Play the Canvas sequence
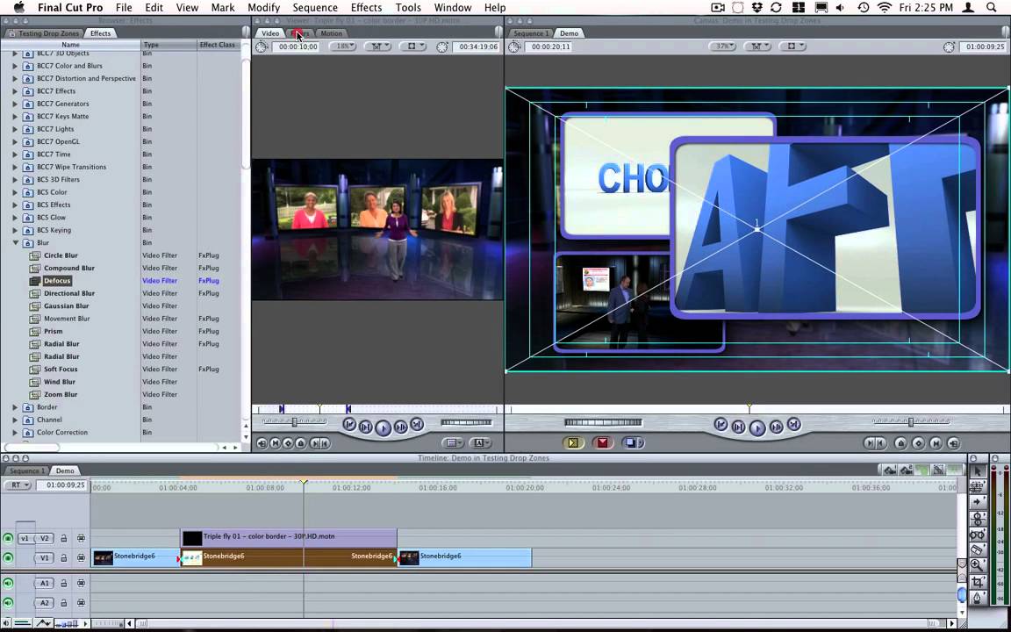1011x632 pixels. [757, 427]
